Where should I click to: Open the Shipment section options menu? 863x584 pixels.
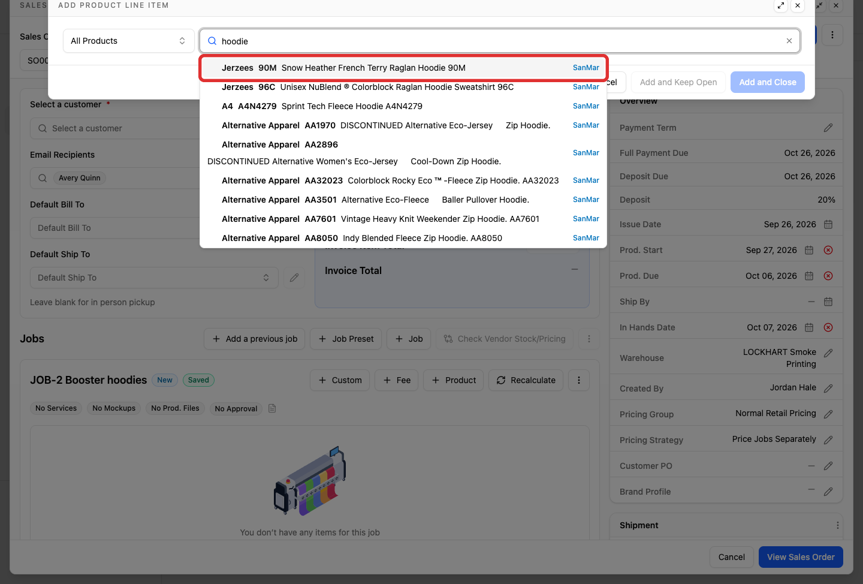click(x=837, y=525)
